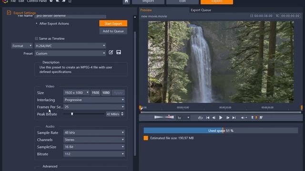Screen dimensions: 305x171
Task: Click the shuttle speed control
Action: pos(164,117)
